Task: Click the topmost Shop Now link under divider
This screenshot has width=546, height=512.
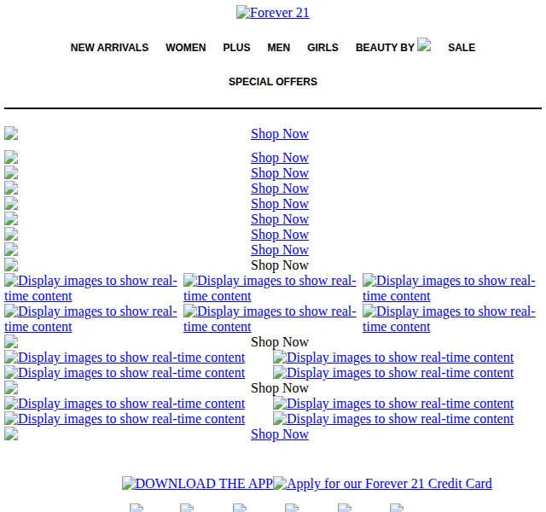Action: point(280,134)
